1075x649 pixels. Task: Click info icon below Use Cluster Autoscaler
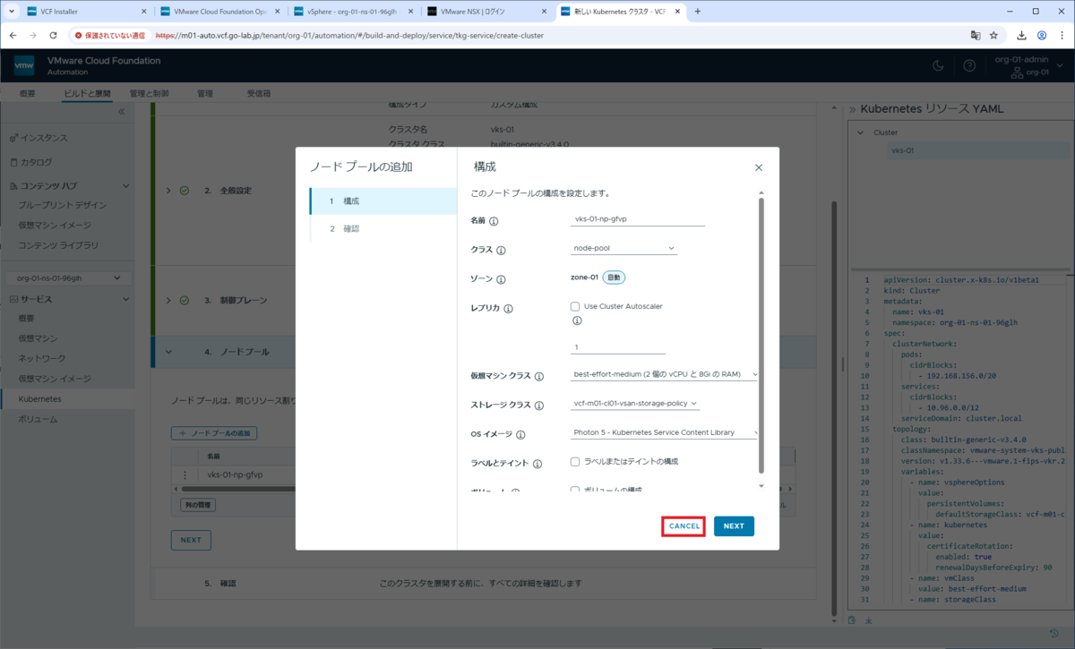(x=577, y=320)
